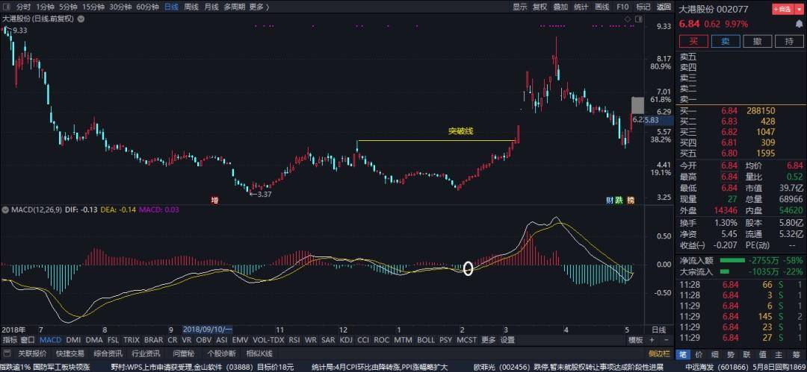Select the 笔 tick detail tab

[x=682, y=354]
